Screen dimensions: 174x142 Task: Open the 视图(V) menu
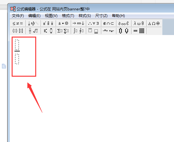tap(51, 16)
